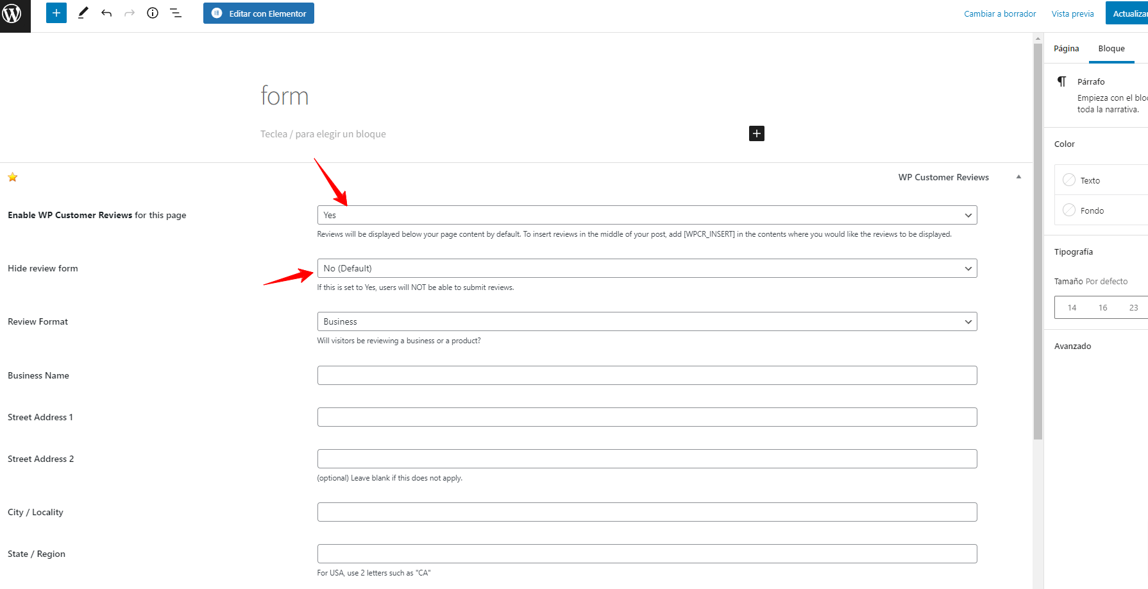Click the editor vertical scrollbar
The width and height of the screenshot is (1148, 589).
tap(1038, 241)
